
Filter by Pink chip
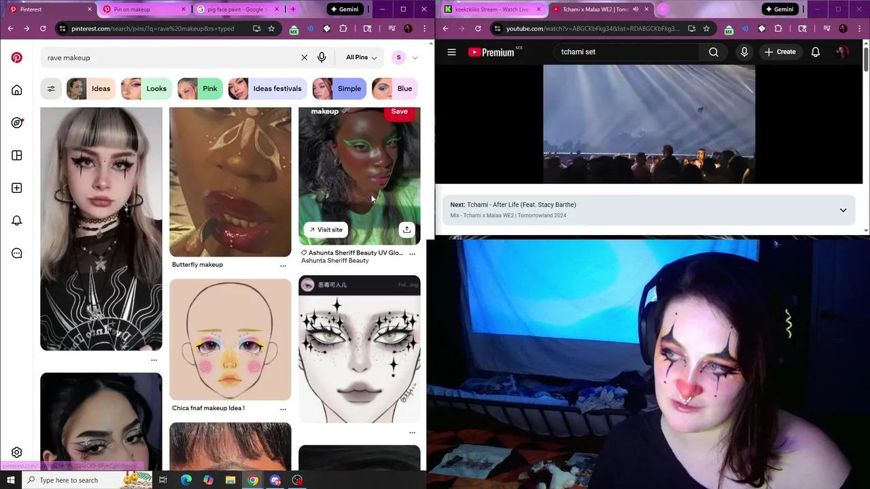pyautogui.click(x=200, y=88)
